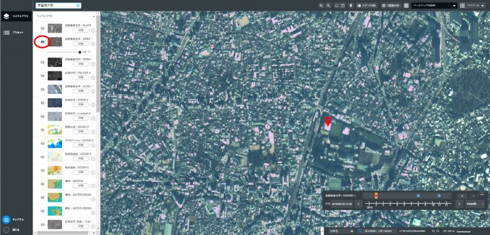
Task: Click the layer opacity slider handle
Action: coord(80,52)
